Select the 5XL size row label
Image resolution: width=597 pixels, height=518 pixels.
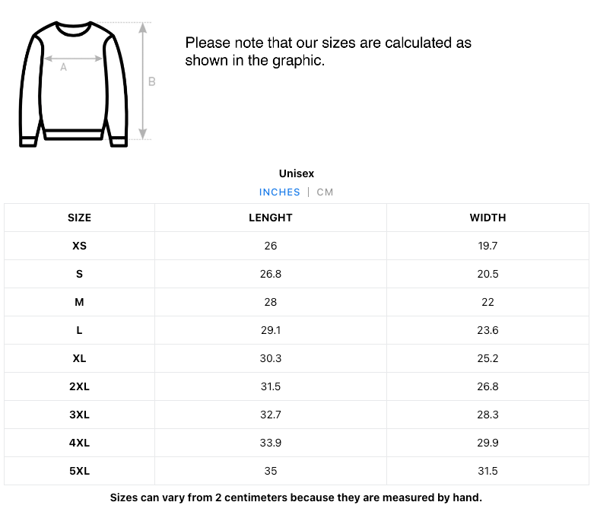[80, 471]
